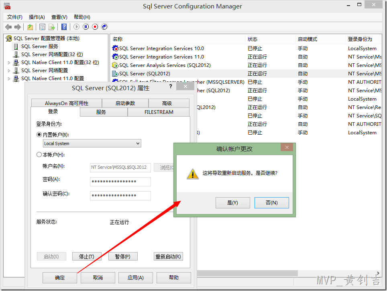This screenshot has height=291, width=387.
Task: Click the Up one level folder icon
Action: point(30,27)
